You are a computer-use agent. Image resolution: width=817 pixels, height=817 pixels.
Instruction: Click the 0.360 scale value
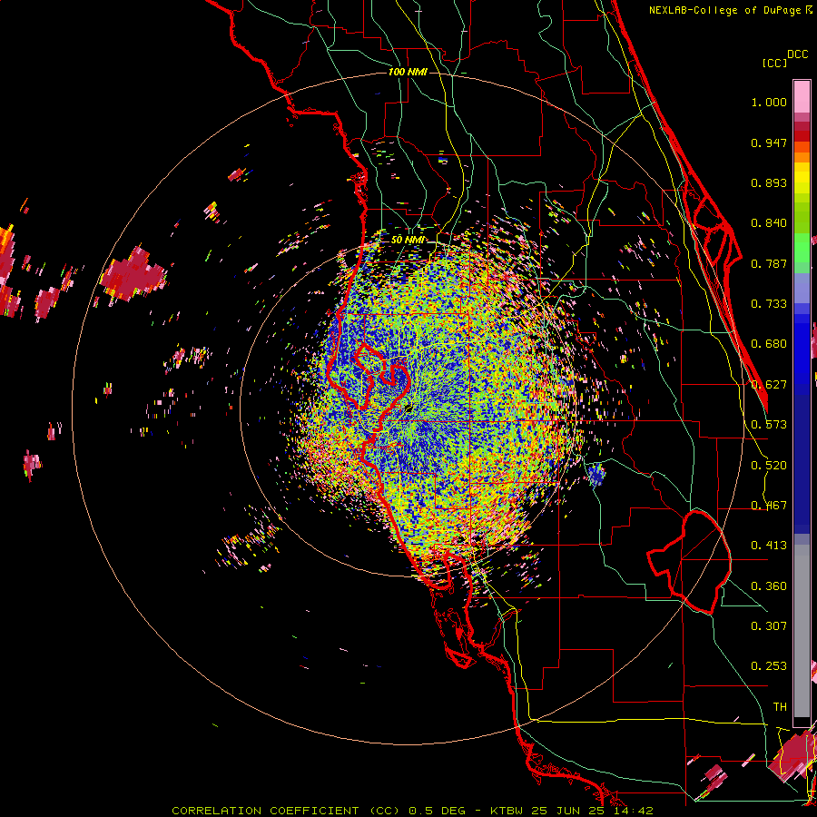[769, 586]
